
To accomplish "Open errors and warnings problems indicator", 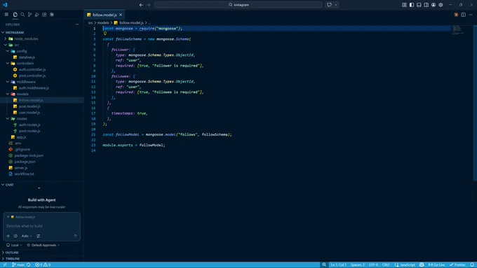I will coord(43,265).
